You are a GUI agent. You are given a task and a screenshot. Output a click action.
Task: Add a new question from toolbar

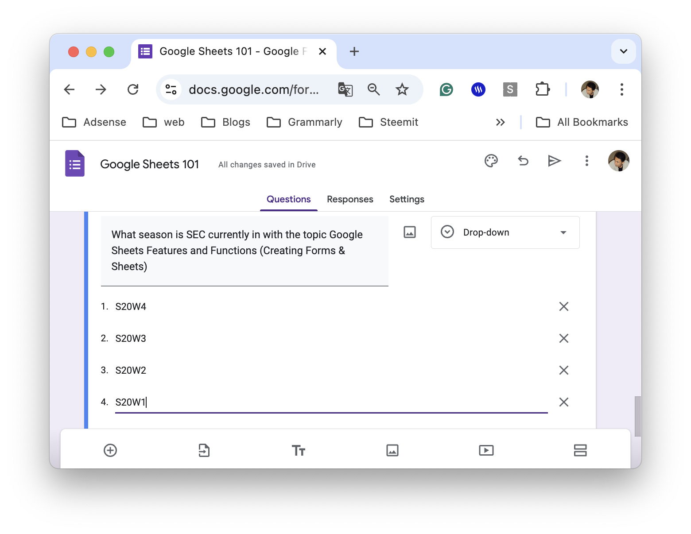tap(110, 450)
